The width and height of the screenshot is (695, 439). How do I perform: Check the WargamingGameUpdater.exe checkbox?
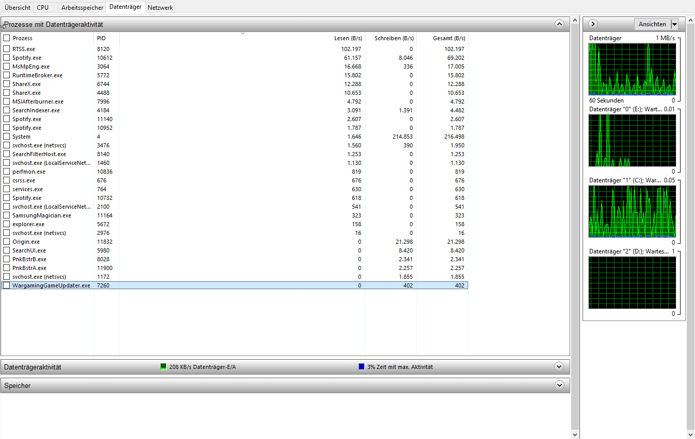tap(7, 285)
